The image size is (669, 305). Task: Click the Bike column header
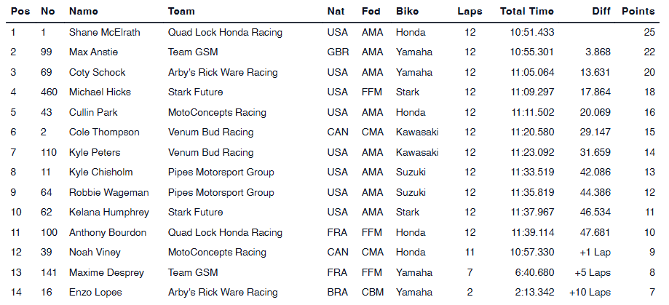(x=407, y=12)
